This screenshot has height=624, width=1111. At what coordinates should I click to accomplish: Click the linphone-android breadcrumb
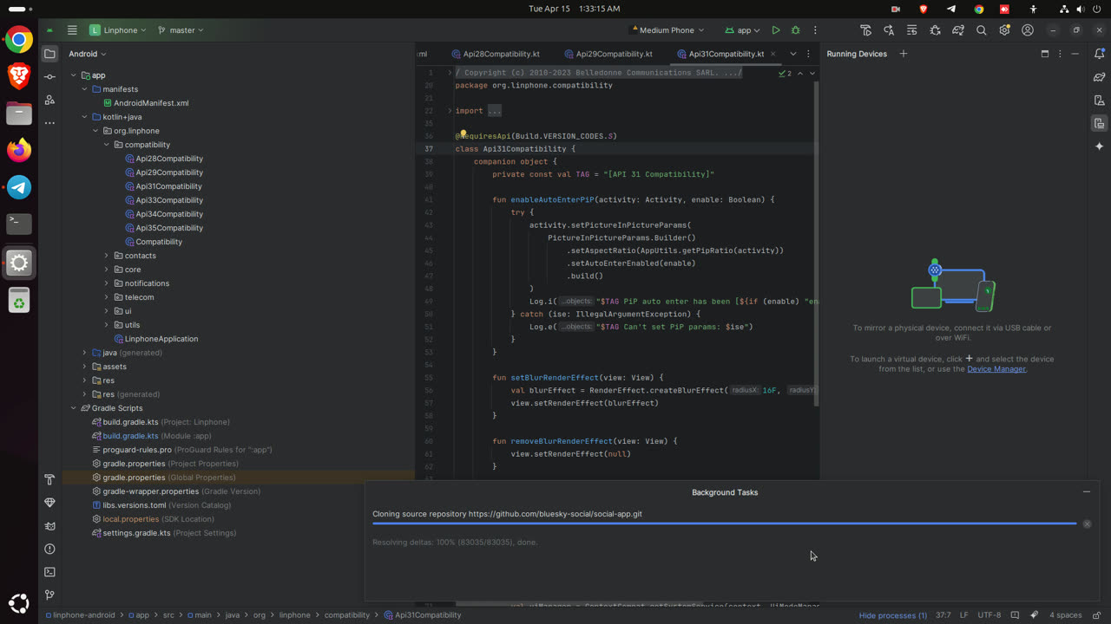click(x=83, y=615)
